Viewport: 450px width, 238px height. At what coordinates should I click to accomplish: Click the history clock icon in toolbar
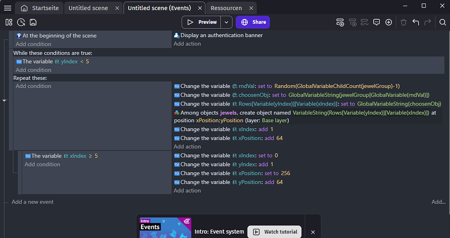(x=21, y=22)
